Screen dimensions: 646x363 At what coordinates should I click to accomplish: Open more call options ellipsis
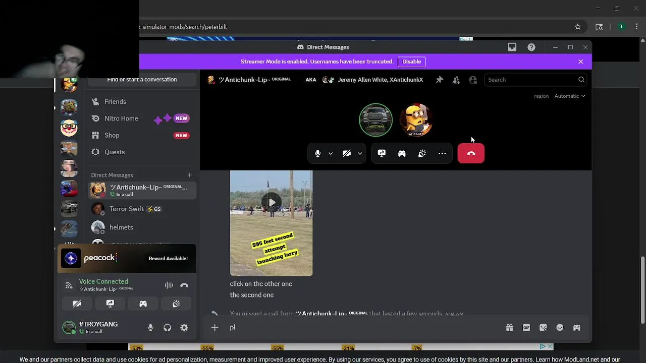coord(442,154)
